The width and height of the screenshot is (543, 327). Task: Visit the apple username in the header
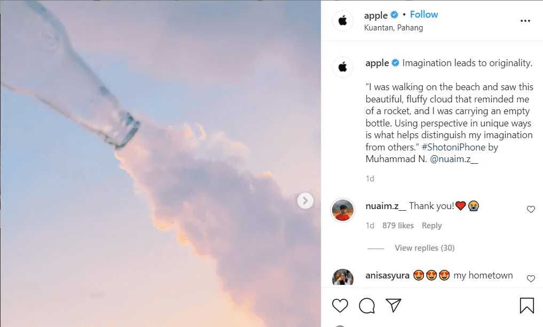(376, 14)
